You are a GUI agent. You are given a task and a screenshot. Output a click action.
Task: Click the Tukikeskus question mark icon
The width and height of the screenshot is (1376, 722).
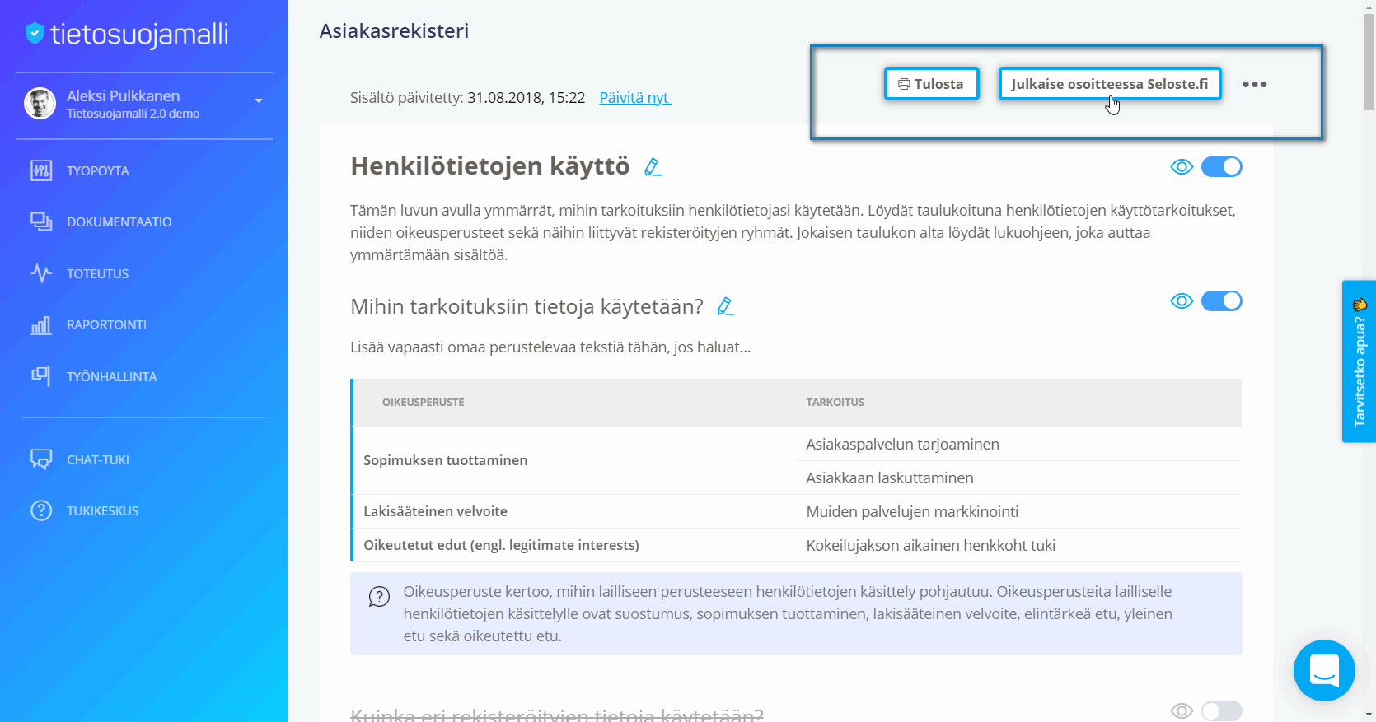coord(41,510)
